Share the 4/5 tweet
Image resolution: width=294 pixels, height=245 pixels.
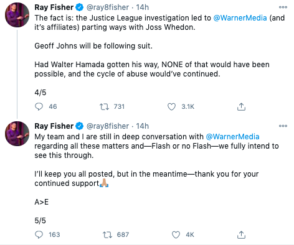point(241,107)
